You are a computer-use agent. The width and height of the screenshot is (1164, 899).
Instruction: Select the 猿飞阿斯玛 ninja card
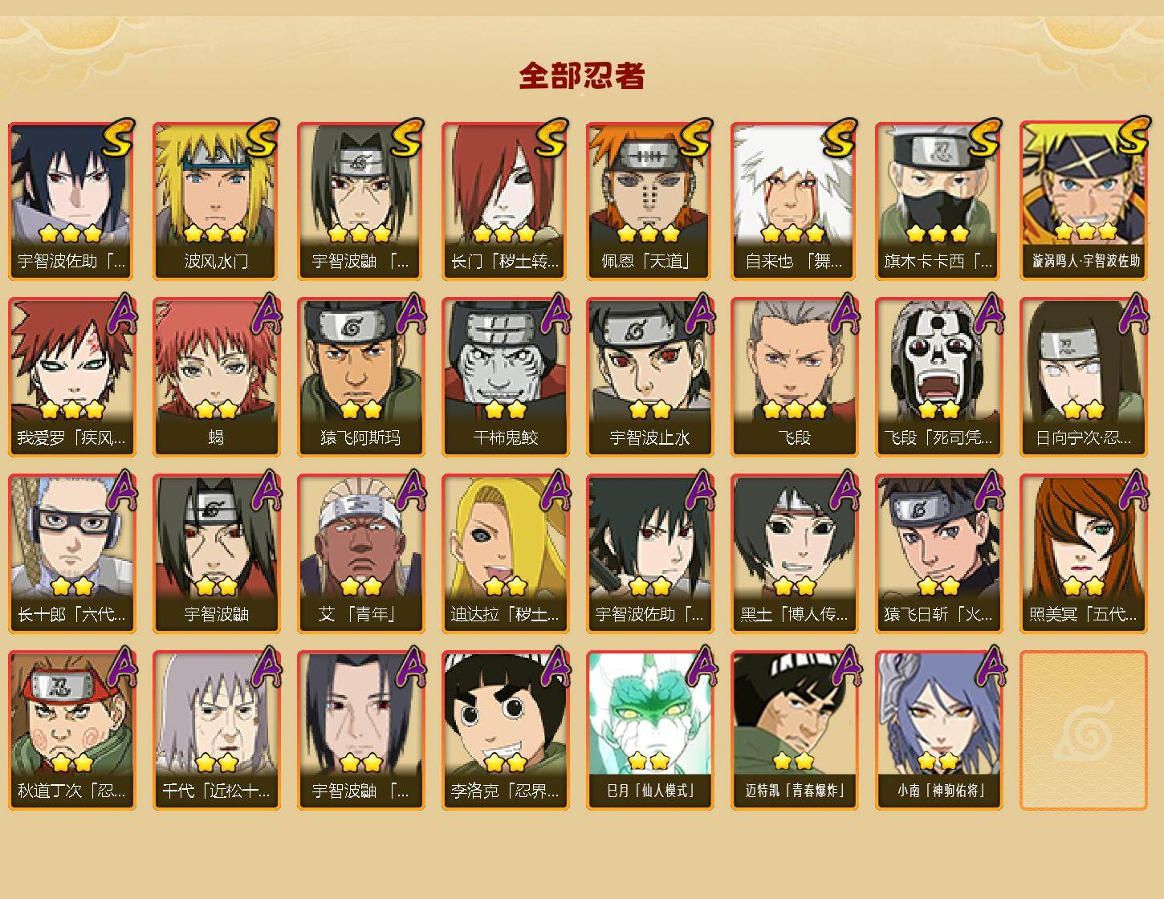360,377
